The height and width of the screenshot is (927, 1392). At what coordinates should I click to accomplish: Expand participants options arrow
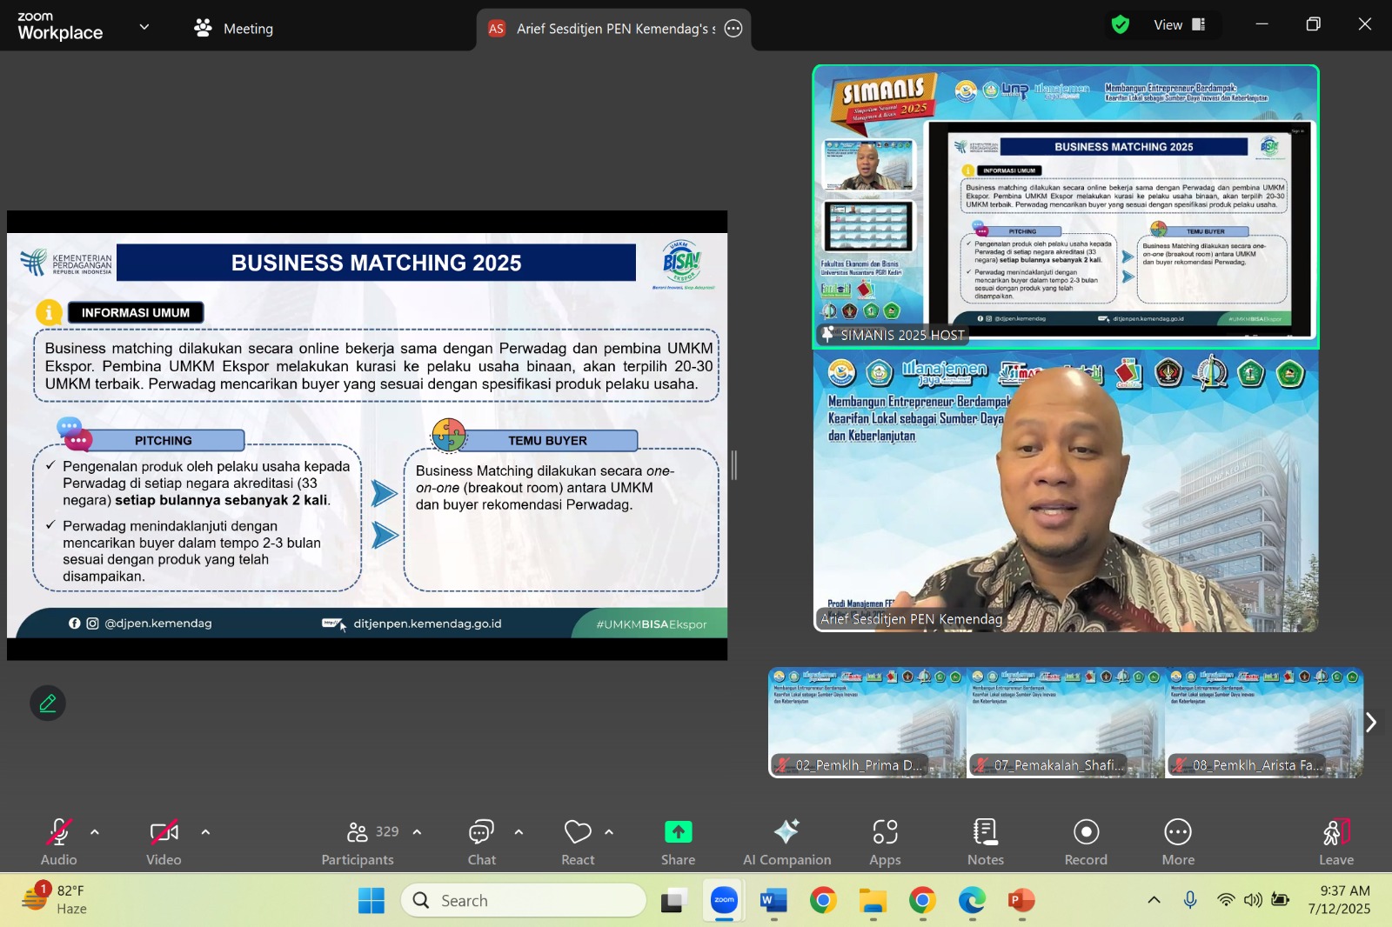click(417, 832)
